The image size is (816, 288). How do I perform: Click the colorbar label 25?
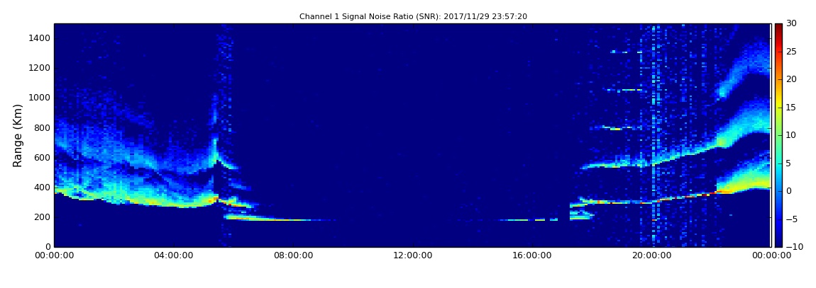pos(792,52)
